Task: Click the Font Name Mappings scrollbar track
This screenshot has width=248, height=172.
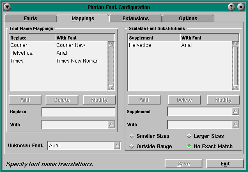Action: pyautogui.click(x=111, y=66)
